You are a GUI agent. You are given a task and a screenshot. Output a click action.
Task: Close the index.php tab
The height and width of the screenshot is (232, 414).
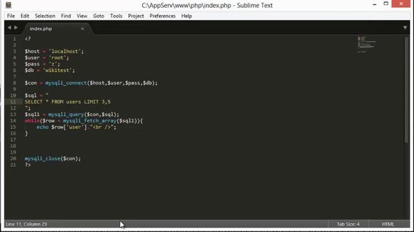pos(82,28)
